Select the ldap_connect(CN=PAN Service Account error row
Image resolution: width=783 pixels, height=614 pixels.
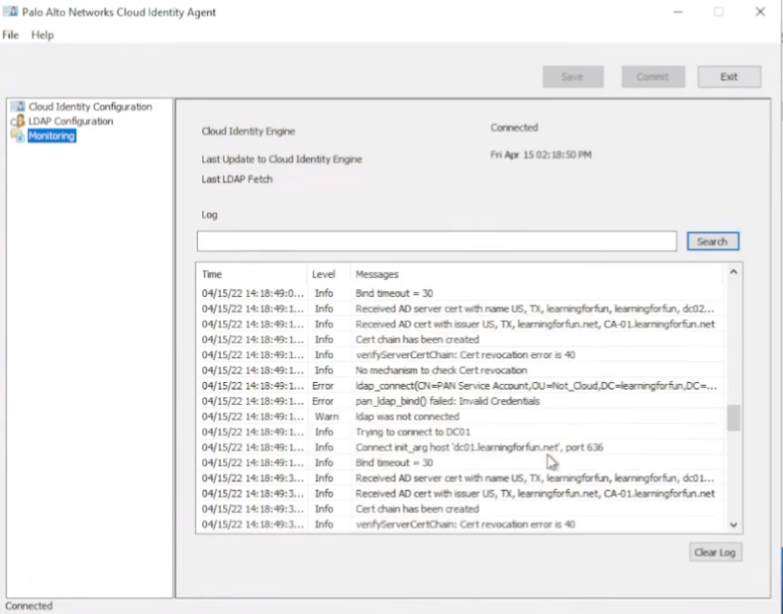coord(460,386)
